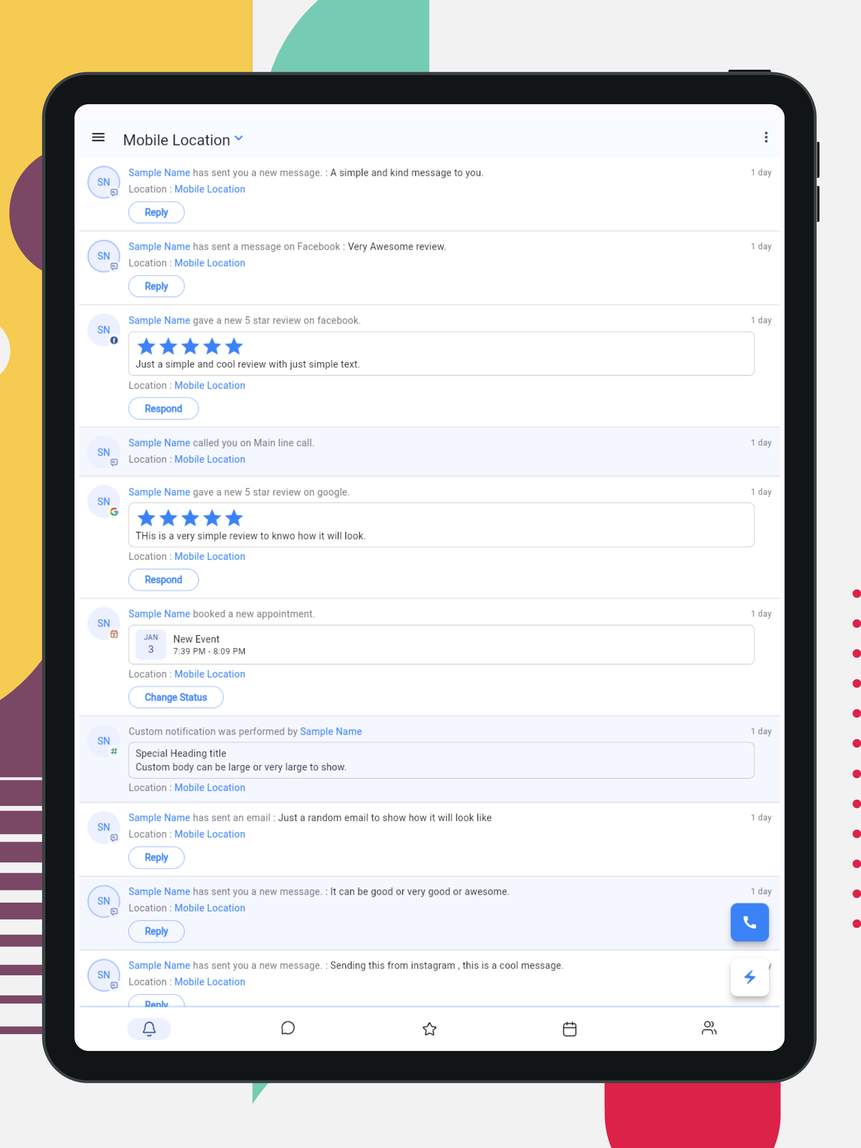Image resolution: width=861 pixels, height=1148 pixels.
Task: Open Mobile Location link under the first message
Action: point(210,189)
